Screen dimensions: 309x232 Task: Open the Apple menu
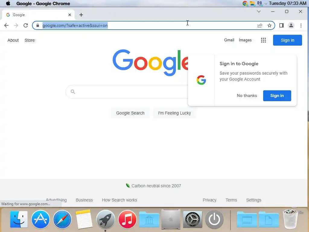pyautogui.click(x=8, y=3)
